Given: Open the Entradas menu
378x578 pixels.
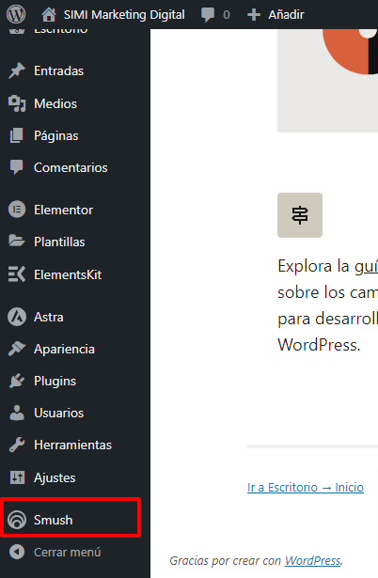Looking at the screenshot, I should 58,70.
